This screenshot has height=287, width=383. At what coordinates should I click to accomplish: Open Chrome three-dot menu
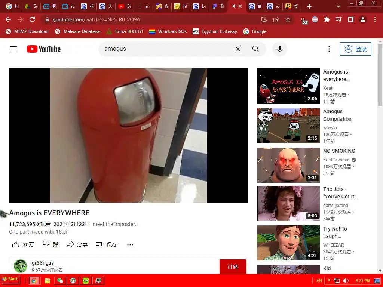point(375,19)
